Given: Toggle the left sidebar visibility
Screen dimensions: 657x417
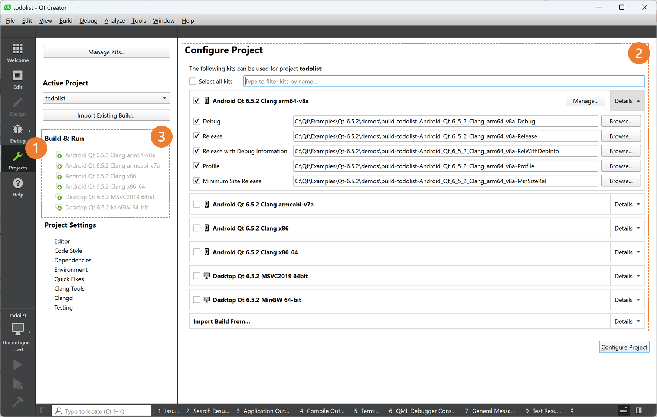Looking at the screenshot, I should click(x=43, y=411).
